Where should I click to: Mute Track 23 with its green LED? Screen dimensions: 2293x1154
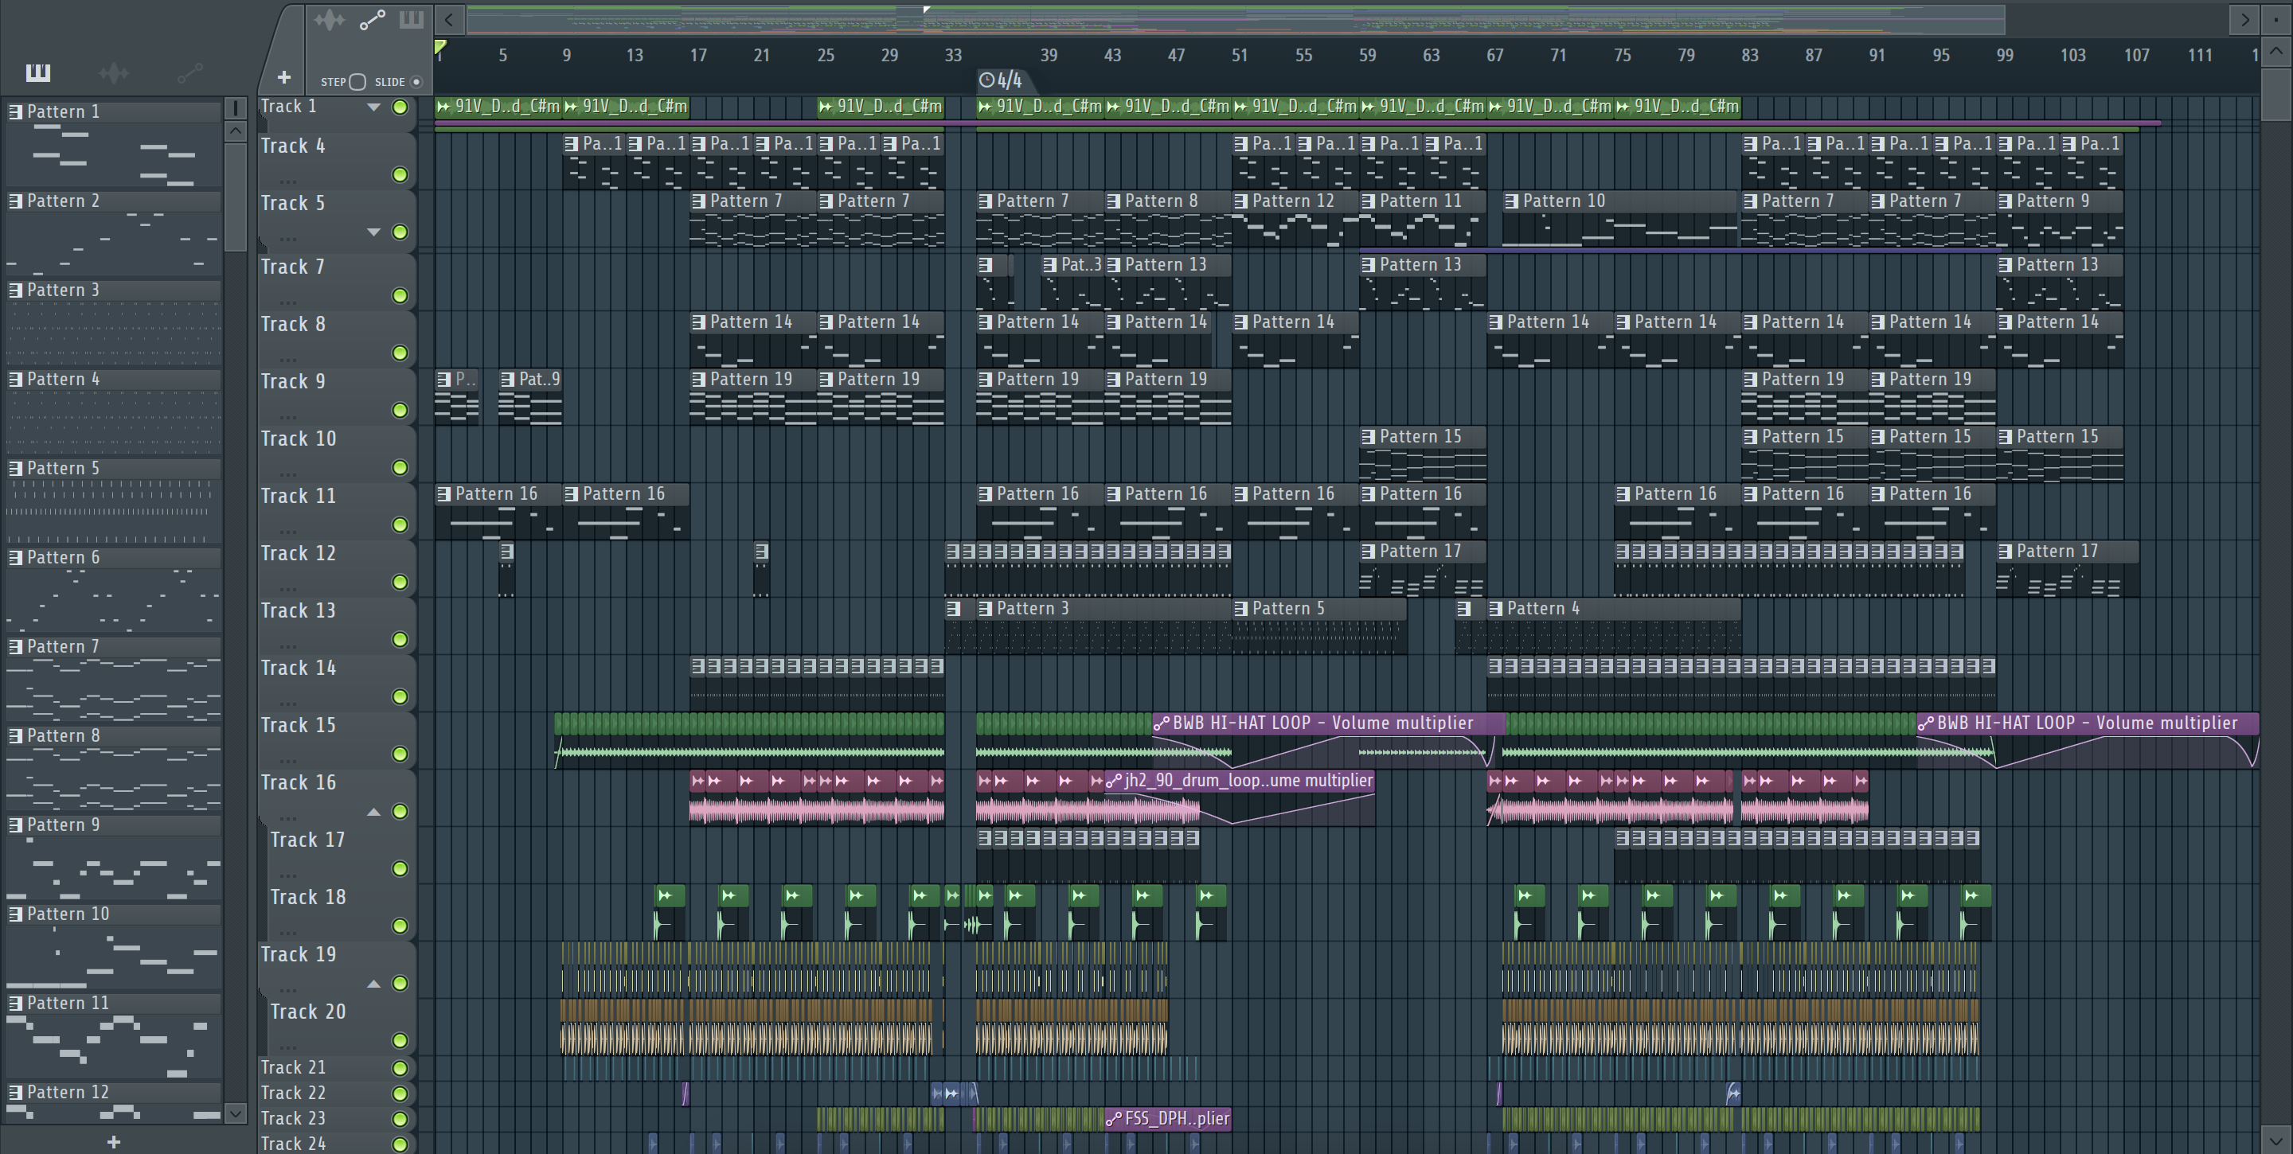pyautogui.click(x=400, y=1118)
